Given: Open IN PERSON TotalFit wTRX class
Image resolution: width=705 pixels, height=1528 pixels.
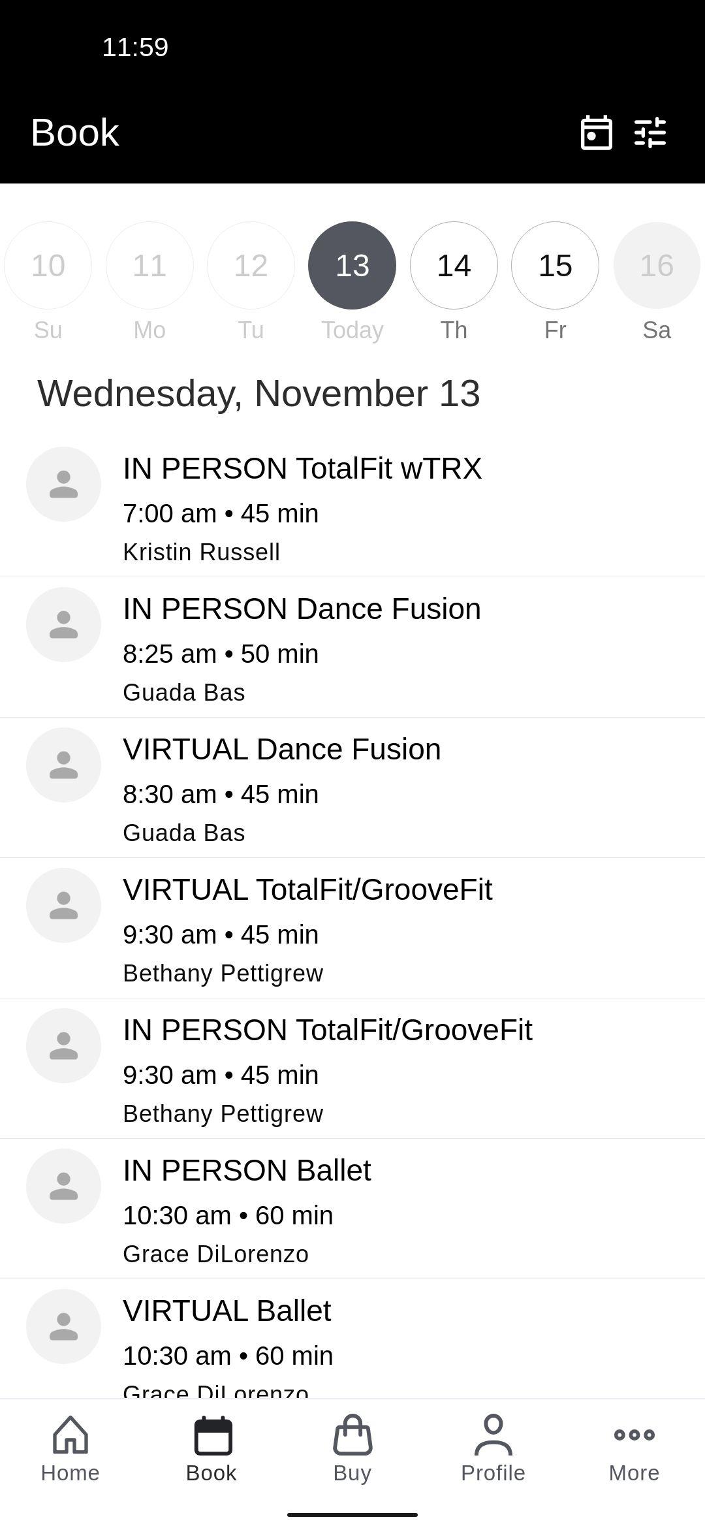Looking at the screenshot, I should point(352,507).
